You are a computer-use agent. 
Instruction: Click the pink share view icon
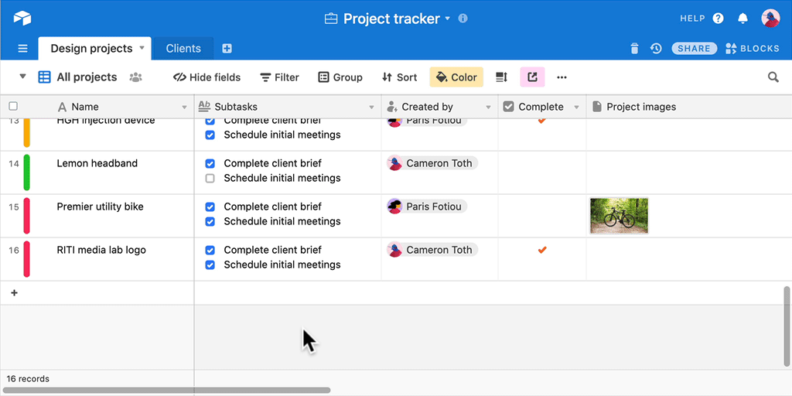click(532, 77)
